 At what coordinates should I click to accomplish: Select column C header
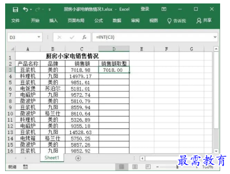82,49
